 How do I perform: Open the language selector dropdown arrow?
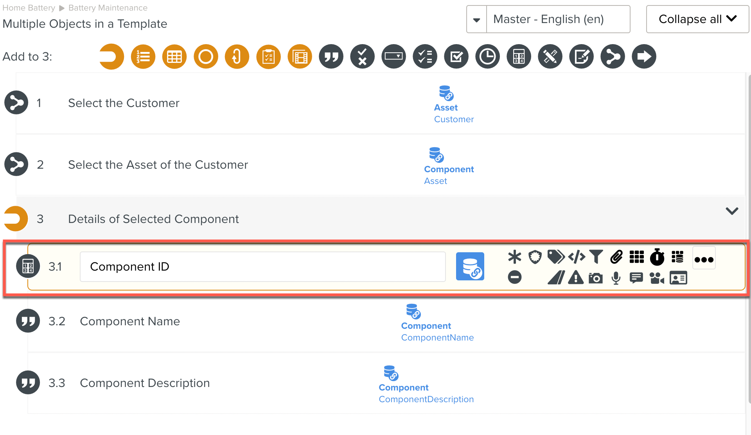(x=476, y=20)
